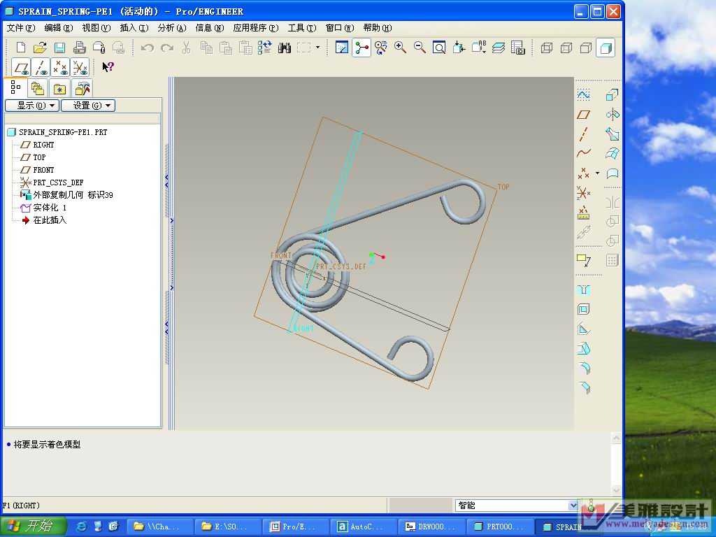This screenshot has width=716, height=537.
Task: Switch to Wireframe display mode
Action: pos(546,48)
